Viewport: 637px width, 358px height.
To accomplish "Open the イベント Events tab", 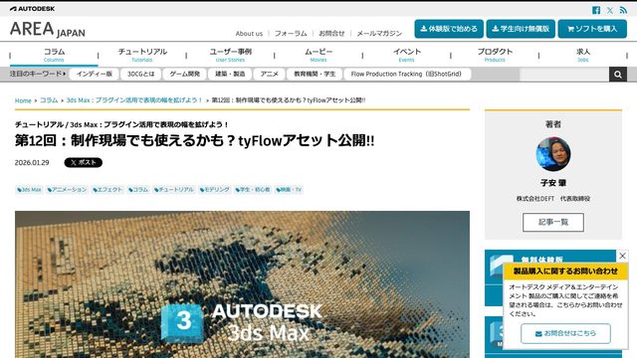I will 407,55.
